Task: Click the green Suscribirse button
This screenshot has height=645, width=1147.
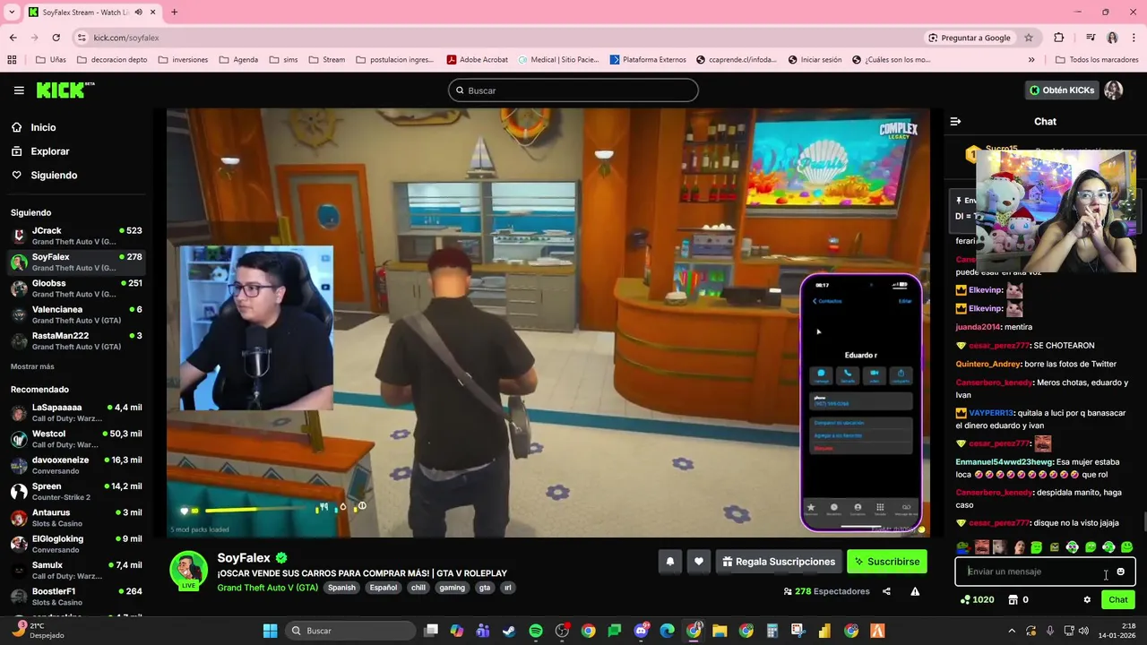Action: pyautogui.click(x=887, y=562)
